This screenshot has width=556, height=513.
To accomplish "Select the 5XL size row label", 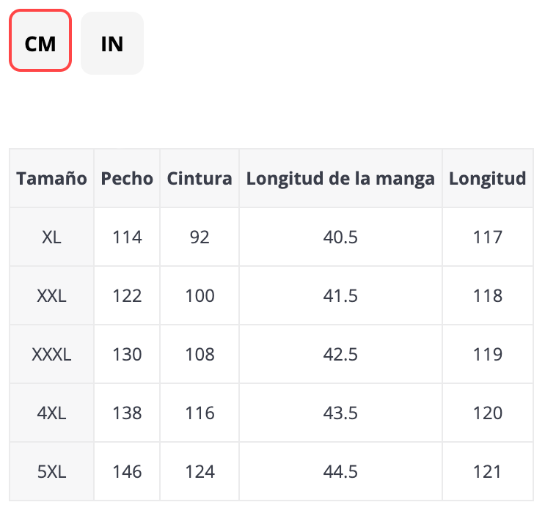I will 51,472.
